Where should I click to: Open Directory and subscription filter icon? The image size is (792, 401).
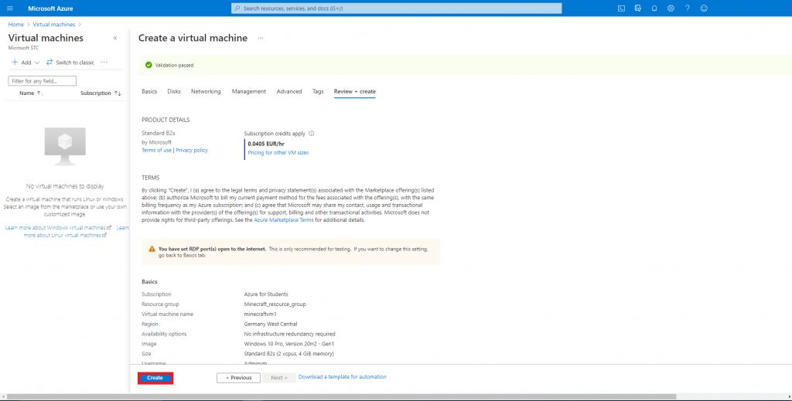tap(638, 8)
